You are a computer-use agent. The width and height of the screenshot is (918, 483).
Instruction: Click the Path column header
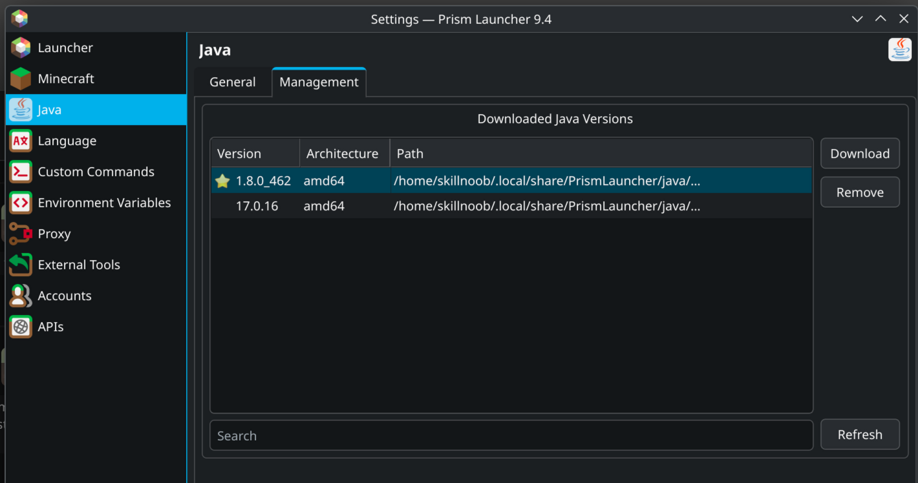pyautogui.click(x=600, y=154)
